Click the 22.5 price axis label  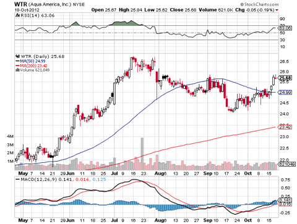click(285, 148)
